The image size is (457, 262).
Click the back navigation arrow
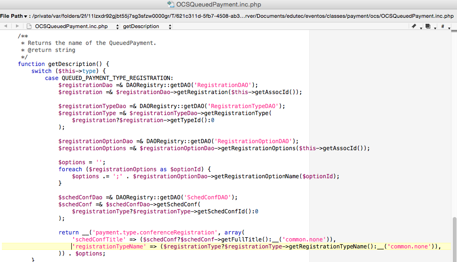(x=5, y=26)
